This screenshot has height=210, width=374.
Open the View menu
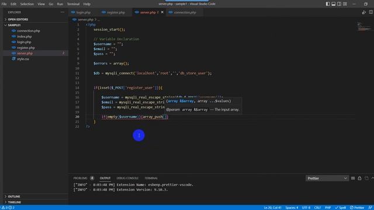(x=41, y=4)
